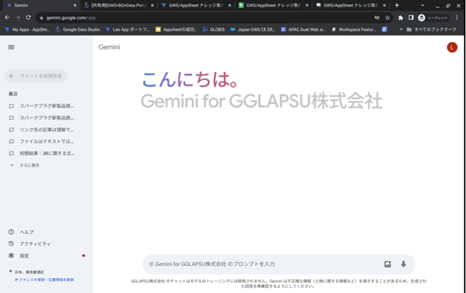466x293 pixels.
Task: Click the Gemini title in header
Action: [110, 47]
